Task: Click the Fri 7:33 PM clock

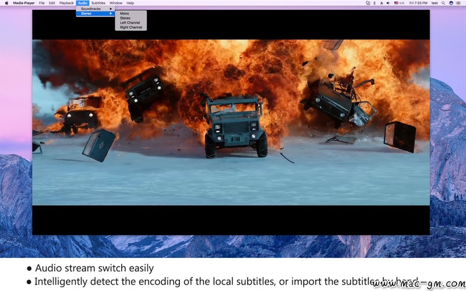Action: point(418,3)
